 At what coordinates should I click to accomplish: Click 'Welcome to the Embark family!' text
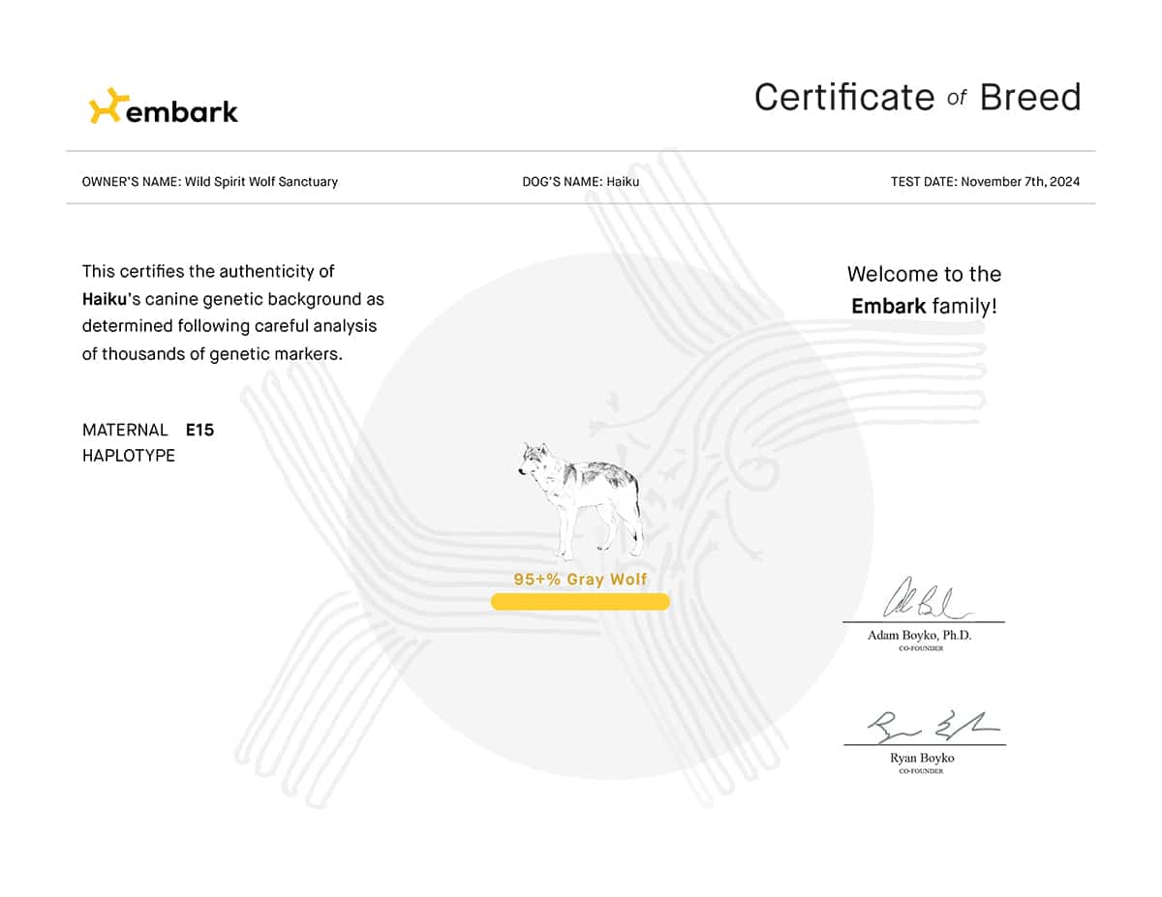point(924,290)
